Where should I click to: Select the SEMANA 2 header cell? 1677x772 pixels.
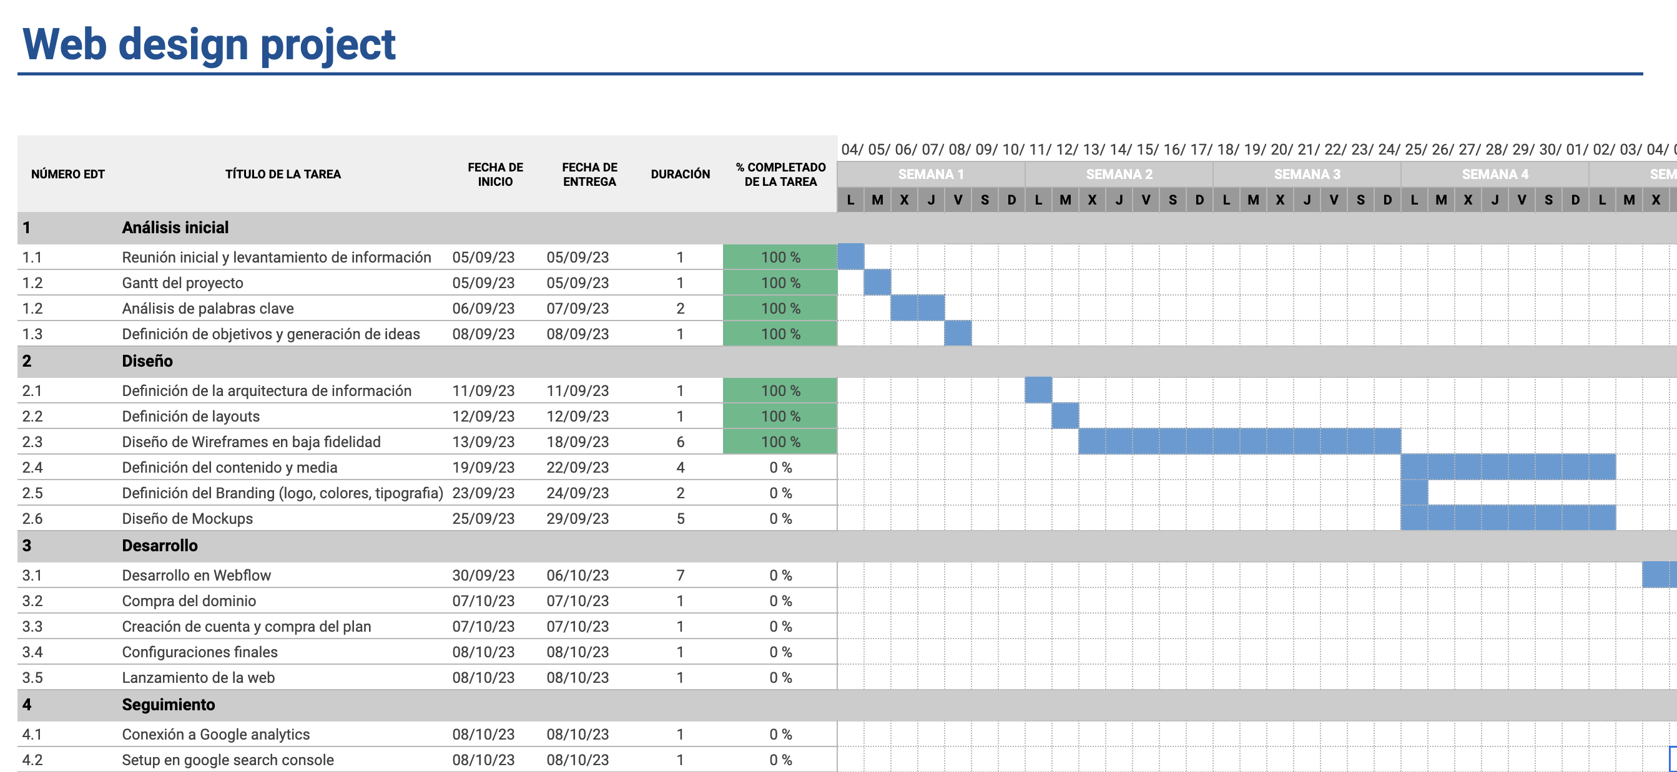1119,175
